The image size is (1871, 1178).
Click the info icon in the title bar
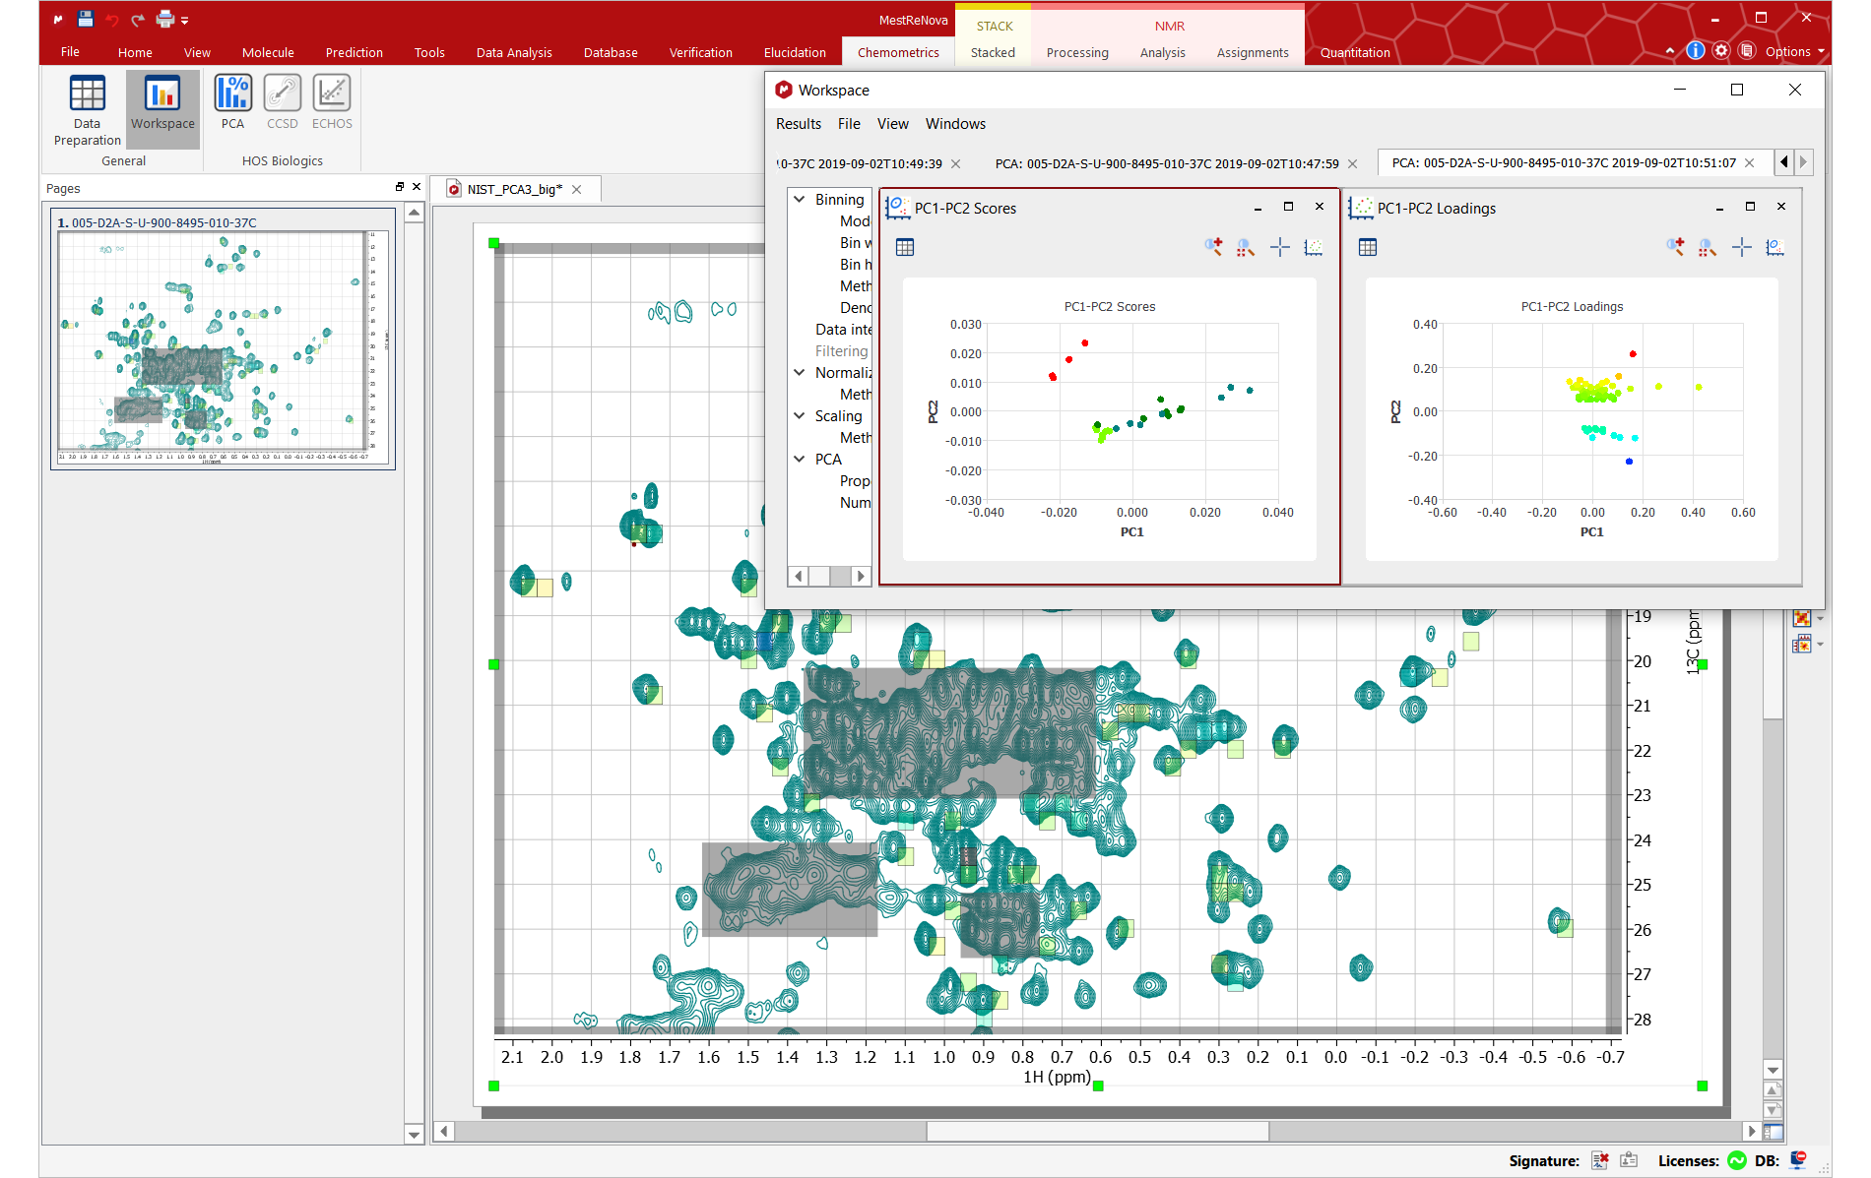point(1695,51)
